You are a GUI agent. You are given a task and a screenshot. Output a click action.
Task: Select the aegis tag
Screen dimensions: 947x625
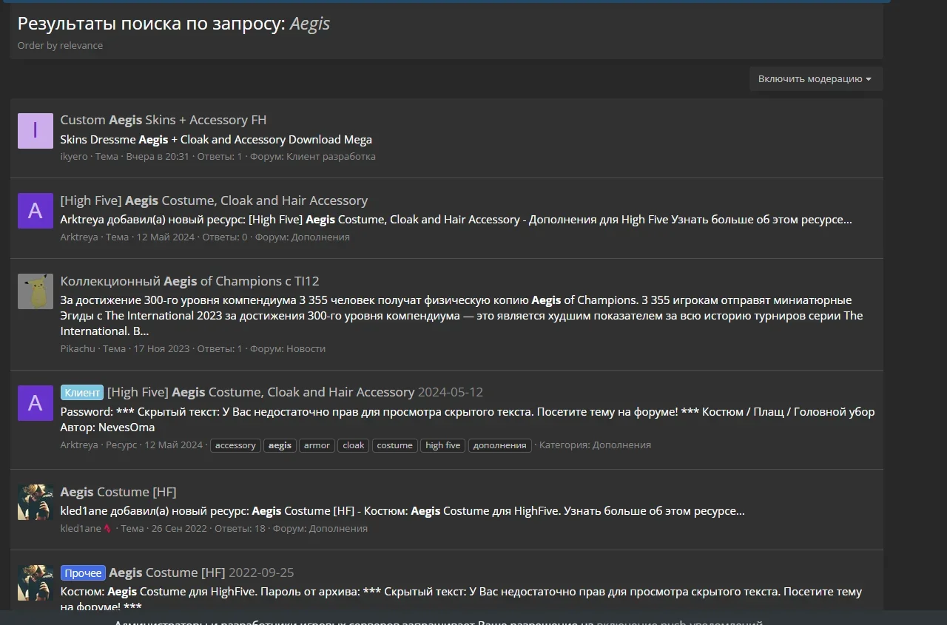coord(280,445)
